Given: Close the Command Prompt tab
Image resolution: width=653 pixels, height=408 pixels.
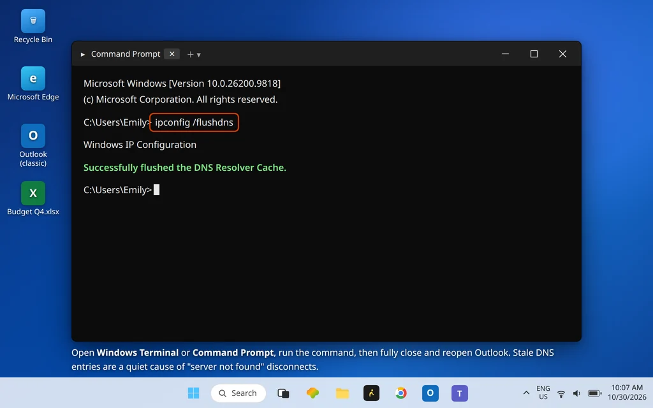Looking at the screenshot, I should tap(172, 54).
